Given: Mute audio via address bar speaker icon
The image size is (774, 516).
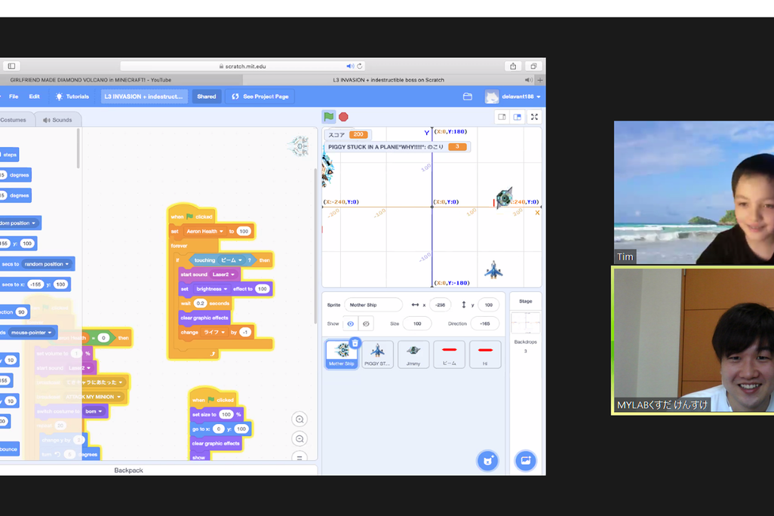Looking at the screenshot, I should 350,66.
